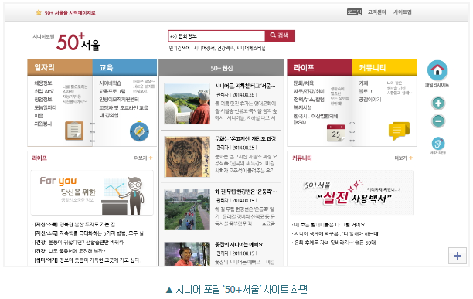This screenshot has height=299, width=473.
Task: Open the 라이프 red tab
Action: point(319,67)
